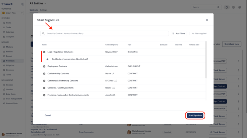Click the magnifier icon in contract search
The width and height of the screenshot is (247, 138).
pos(44,33)
